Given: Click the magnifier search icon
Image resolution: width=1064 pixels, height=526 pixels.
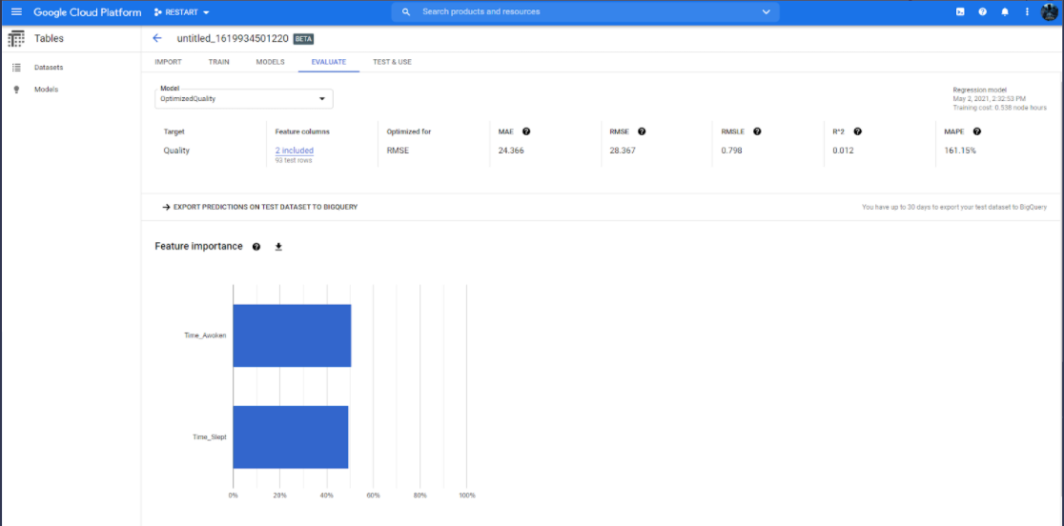Looking at the screenshot, I should [x=406, y=12].
